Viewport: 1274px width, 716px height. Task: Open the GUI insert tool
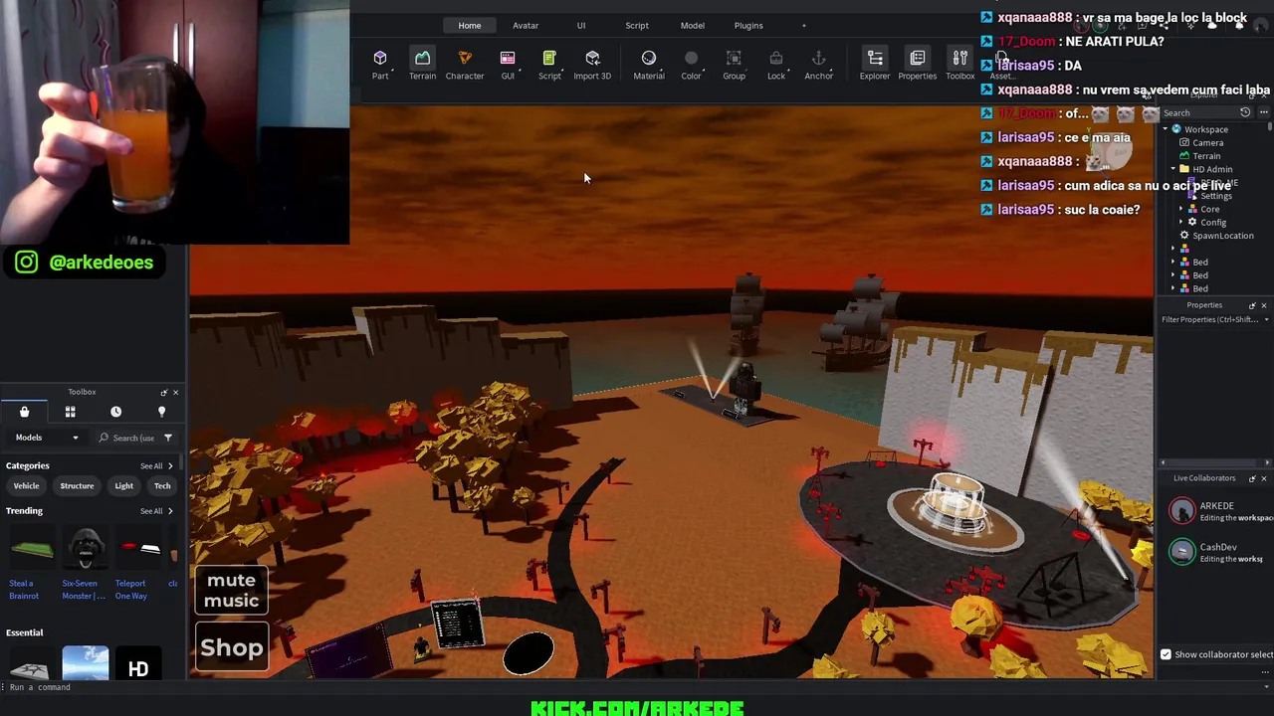pyautogui.click(x=508, y=64)
